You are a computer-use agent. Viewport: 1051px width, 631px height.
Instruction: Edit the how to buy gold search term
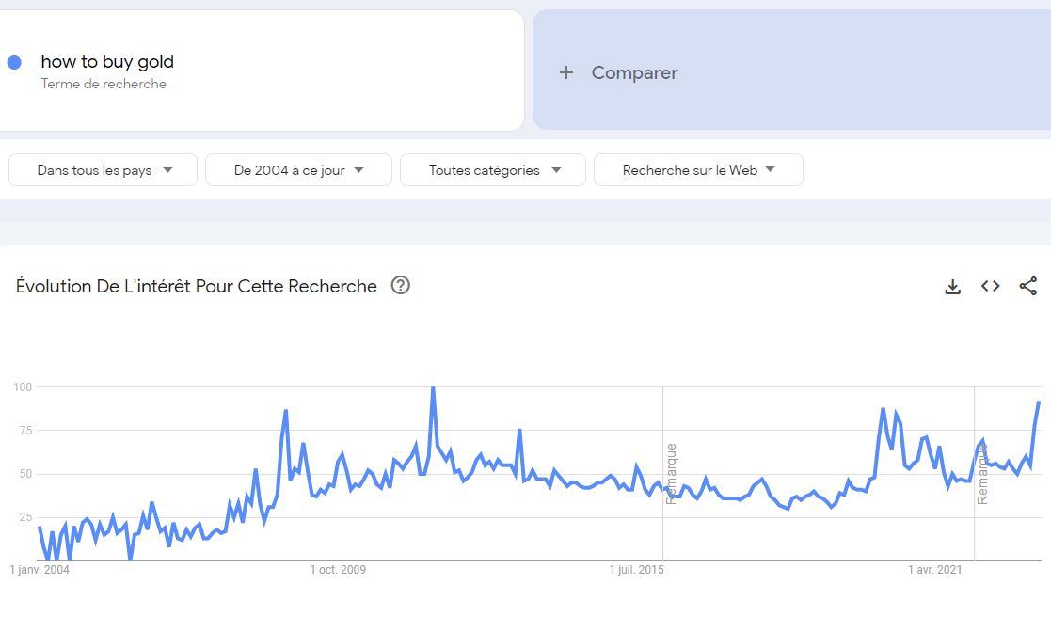click(107, 62)
